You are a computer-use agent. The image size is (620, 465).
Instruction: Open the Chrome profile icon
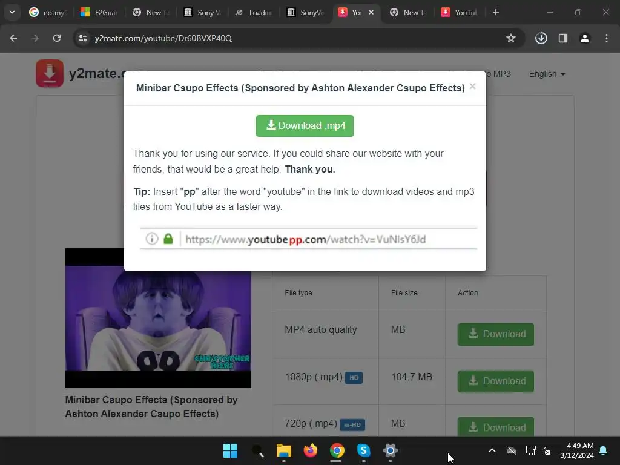(584, 38)
